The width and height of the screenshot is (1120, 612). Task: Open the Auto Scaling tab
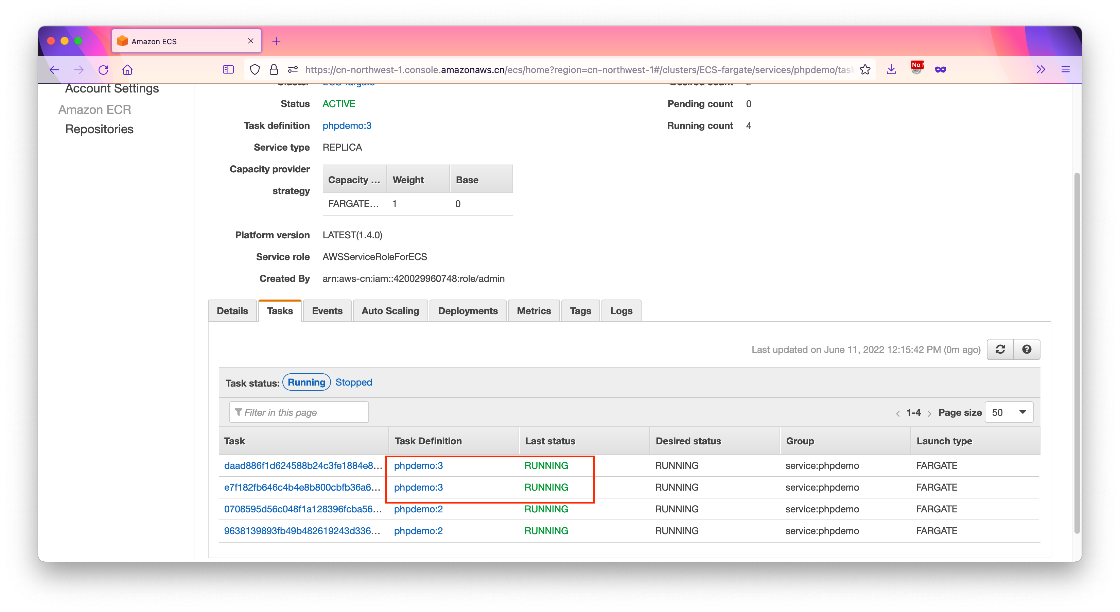coord(390,311)
